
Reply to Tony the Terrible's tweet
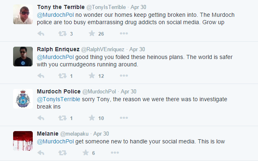click(x=41, y=34)
